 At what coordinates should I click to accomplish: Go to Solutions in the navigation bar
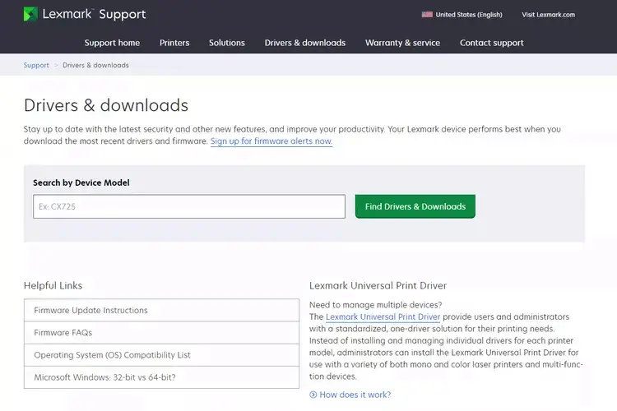(x=227, y=43)
